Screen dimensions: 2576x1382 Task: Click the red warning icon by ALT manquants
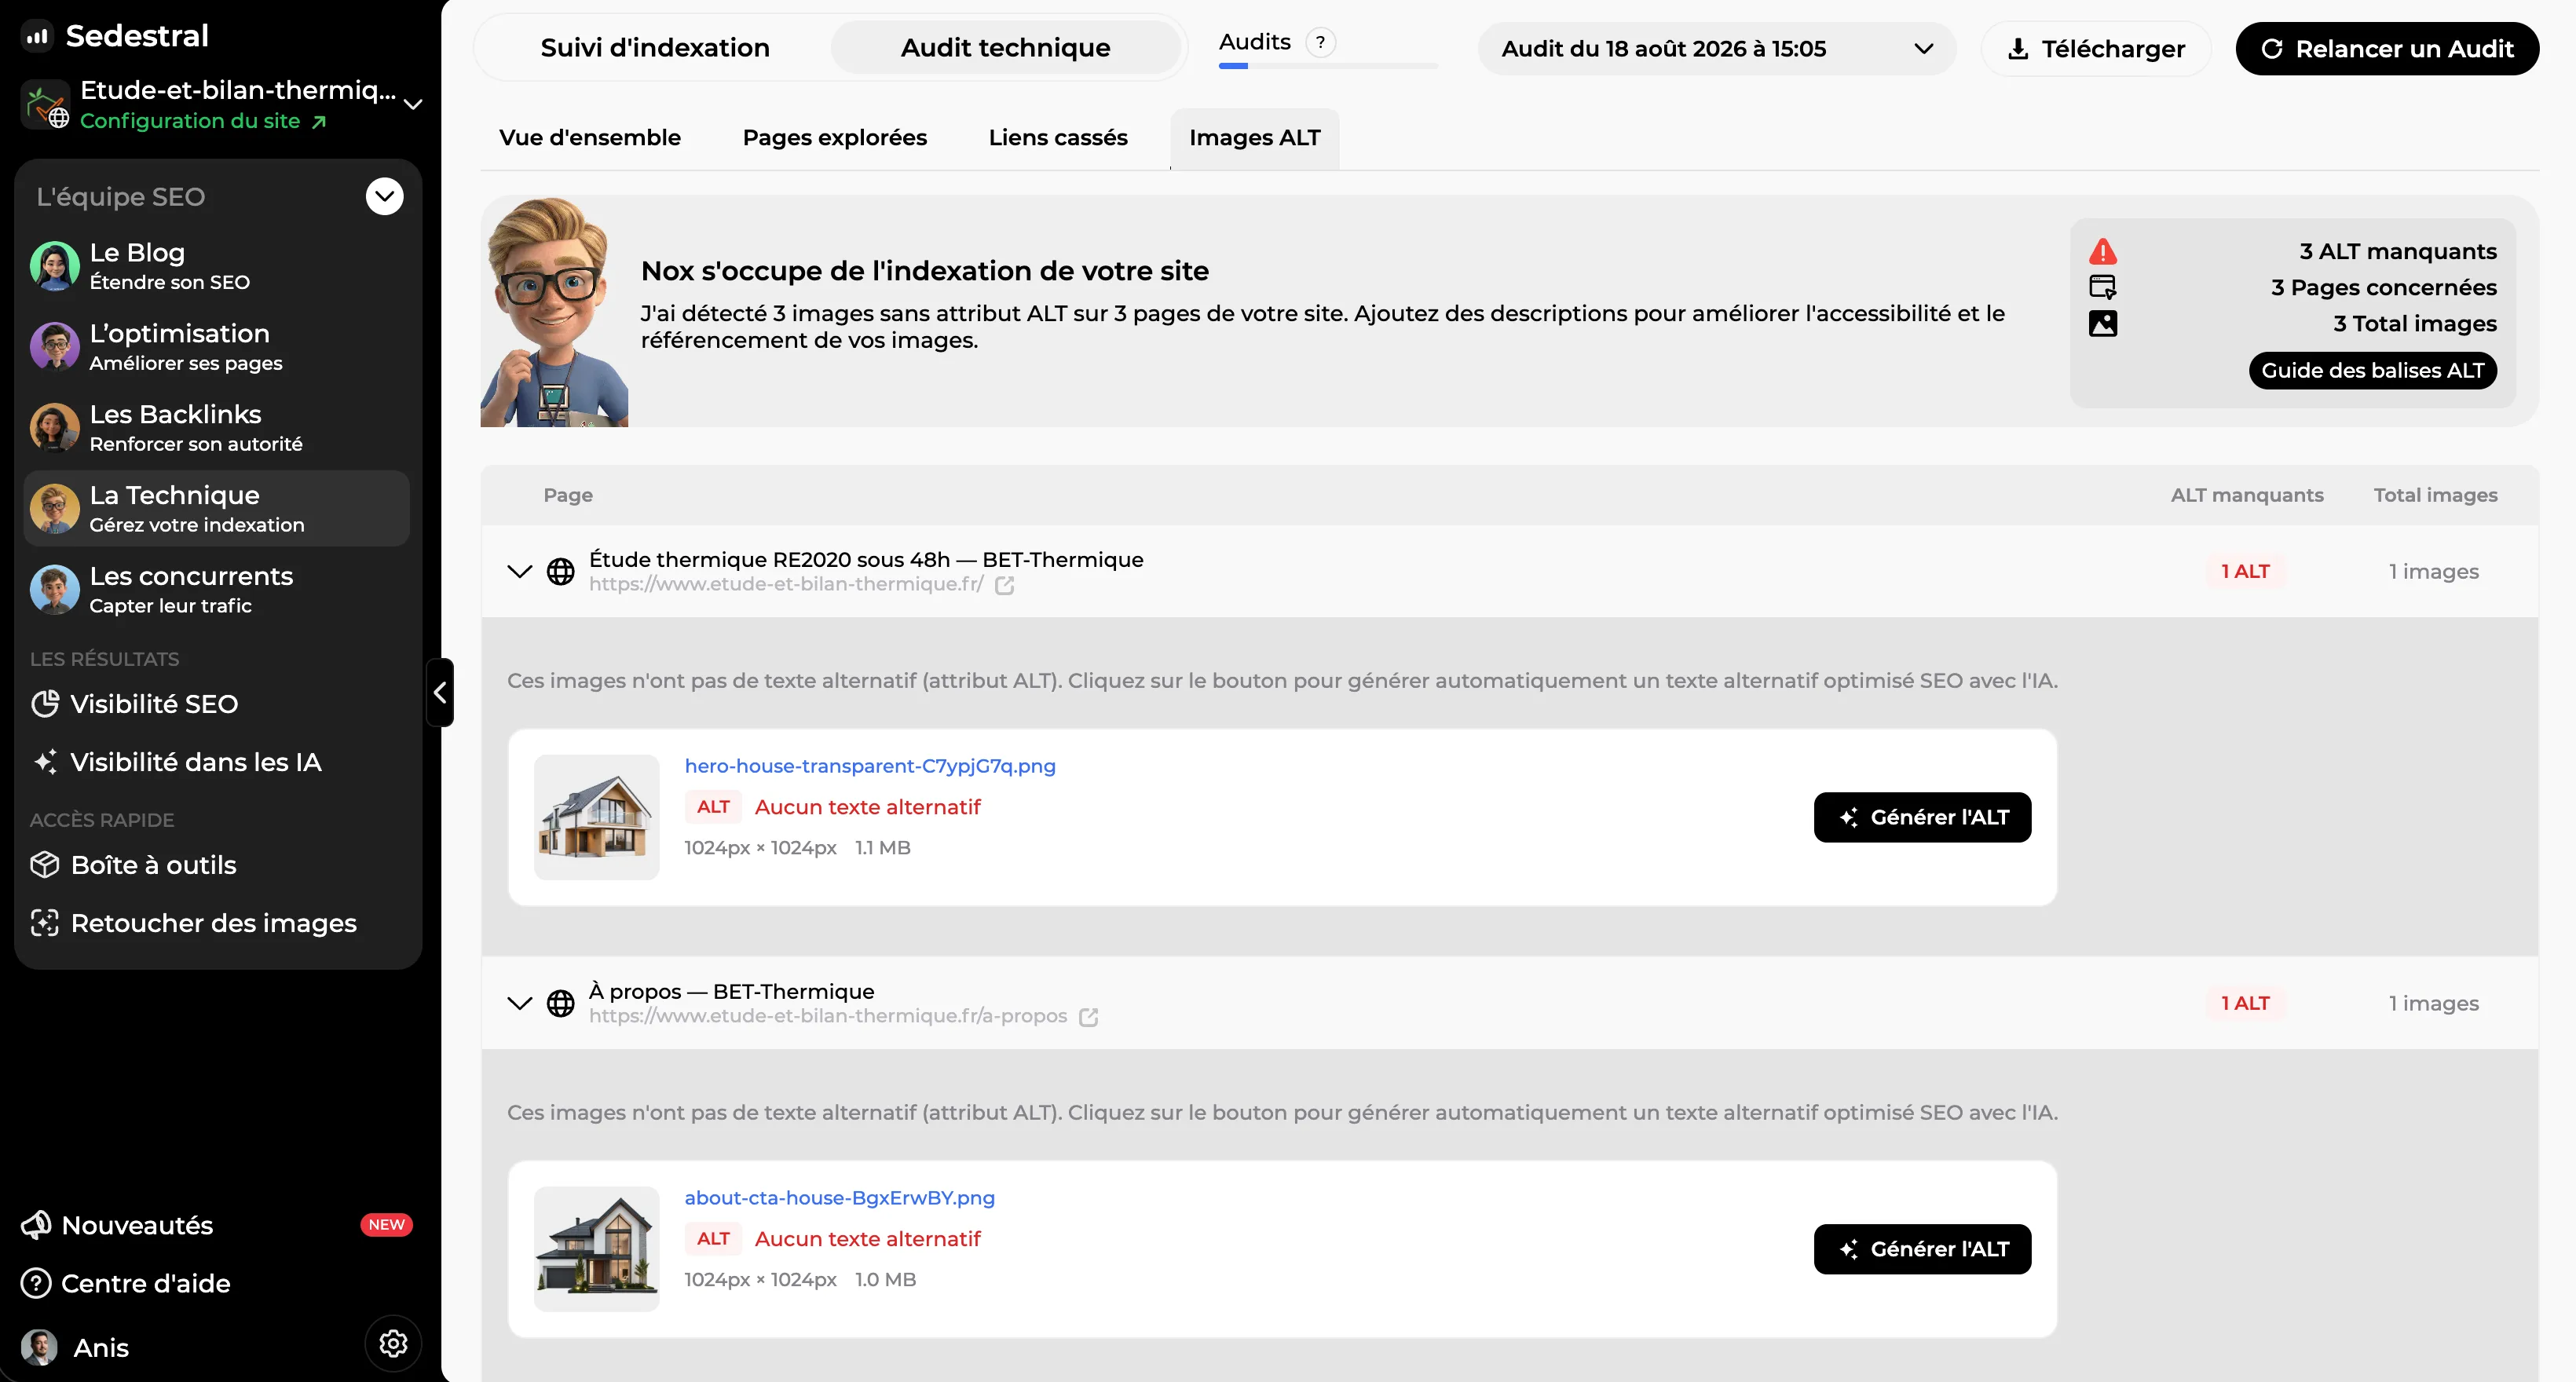click(x=2103, y=251)
